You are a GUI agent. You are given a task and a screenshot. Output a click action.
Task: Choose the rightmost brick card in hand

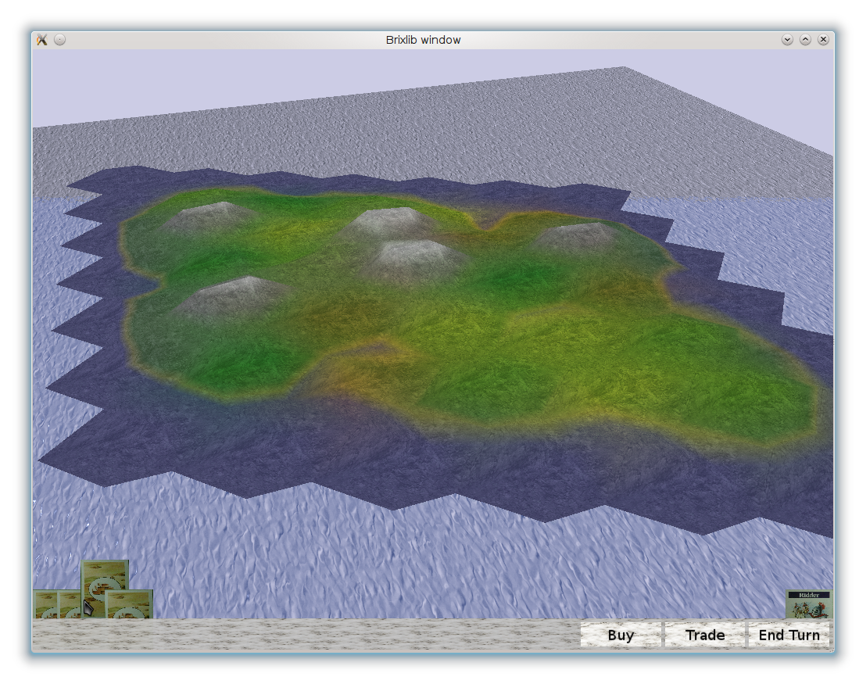tap(130, 604)
